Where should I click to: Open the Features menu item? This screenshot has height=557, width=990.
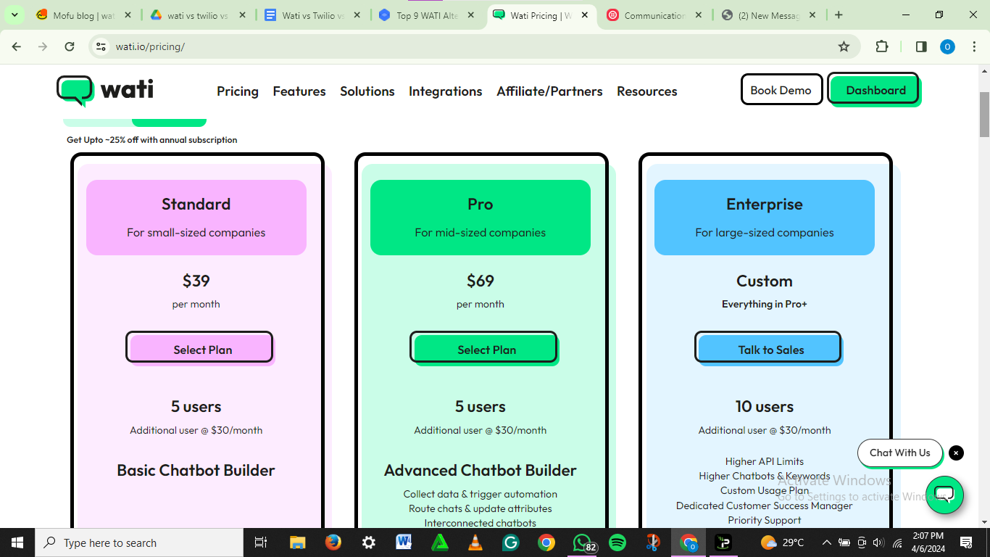click(299, 91)
